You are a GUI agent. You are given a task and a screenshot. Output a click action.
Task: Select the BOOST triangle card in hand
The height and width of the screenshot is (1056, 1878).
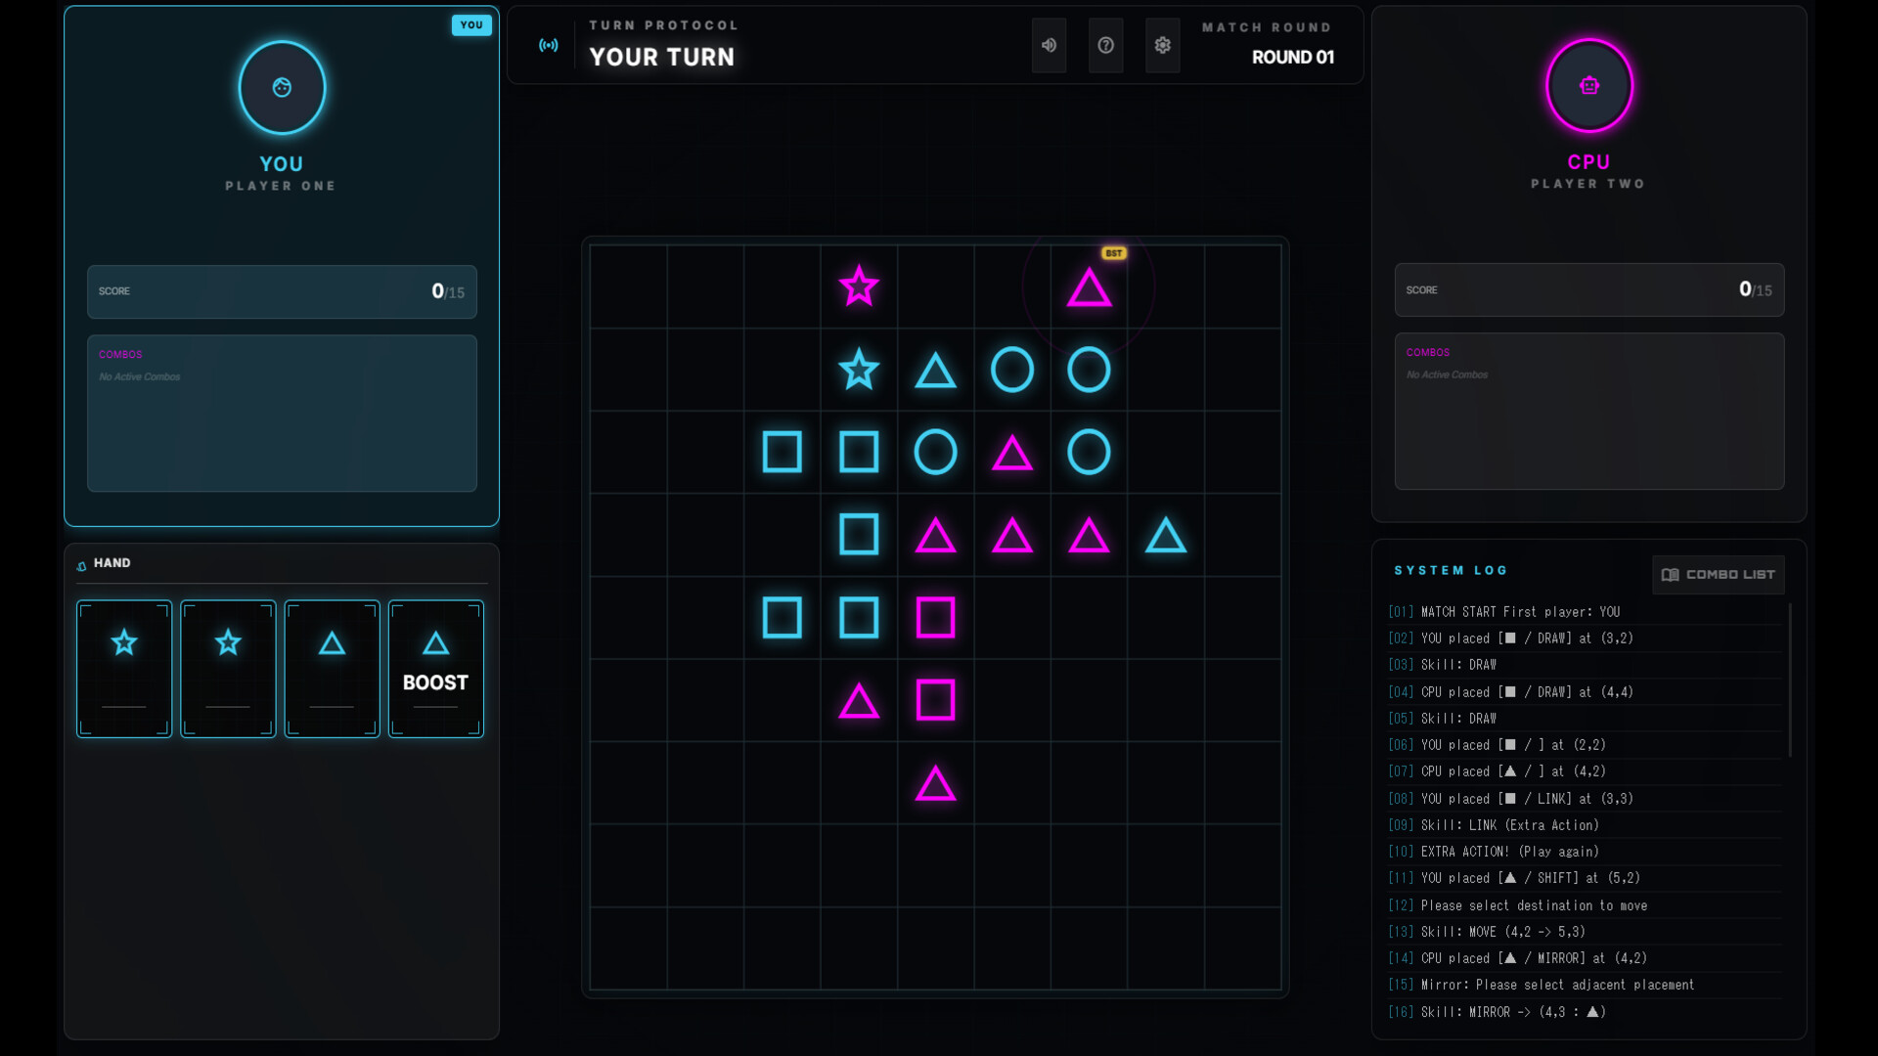point(435,669)
